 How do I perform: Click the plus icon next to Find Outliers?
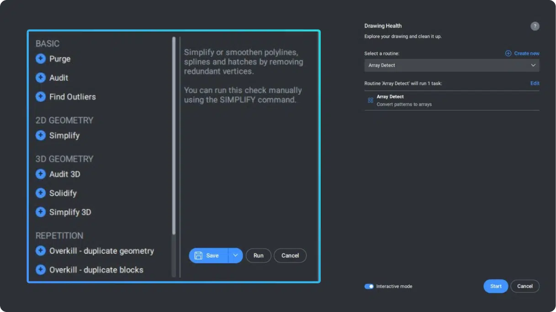click(x=41, y=97)
